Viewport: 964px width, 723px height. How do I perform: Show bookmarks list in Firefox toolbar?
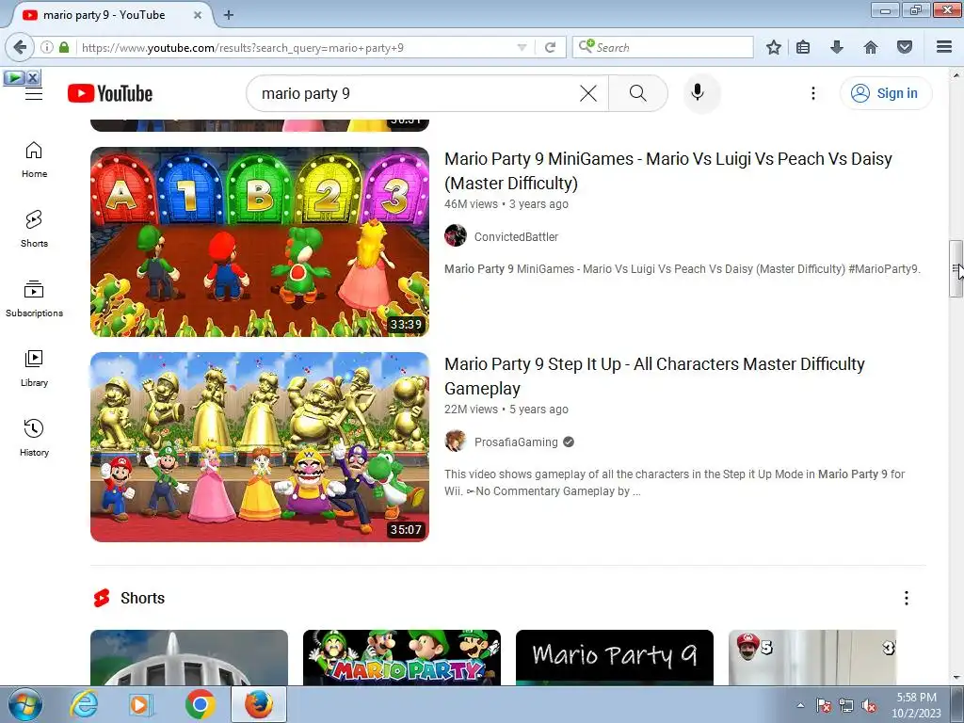803,47
